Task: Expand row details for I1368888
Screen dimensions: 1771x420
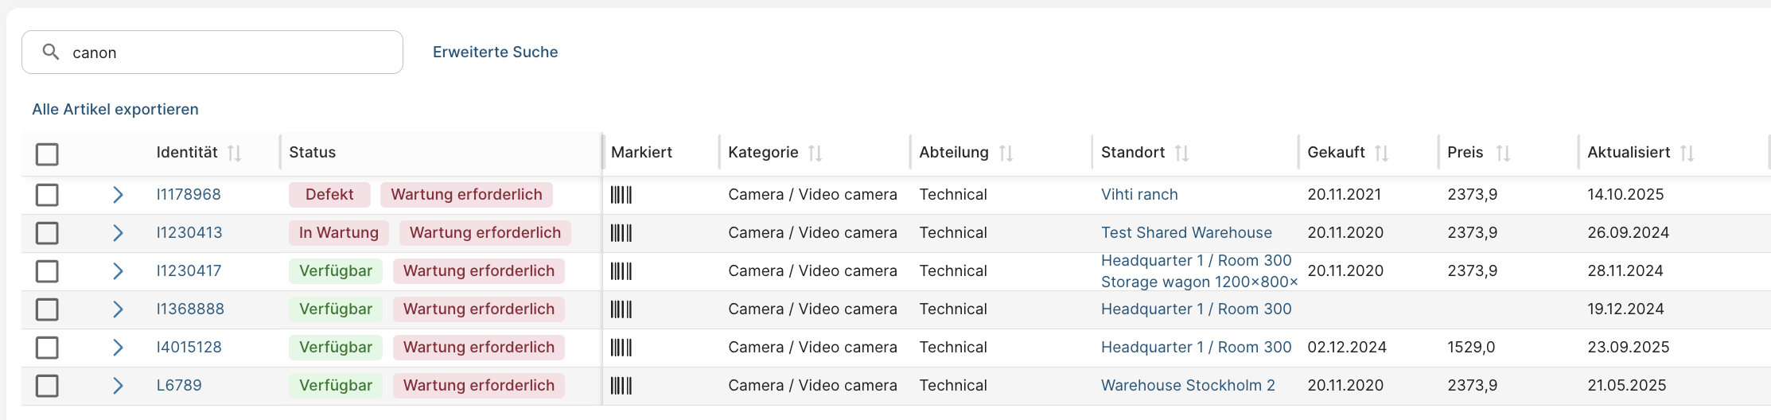Action: 118,309
